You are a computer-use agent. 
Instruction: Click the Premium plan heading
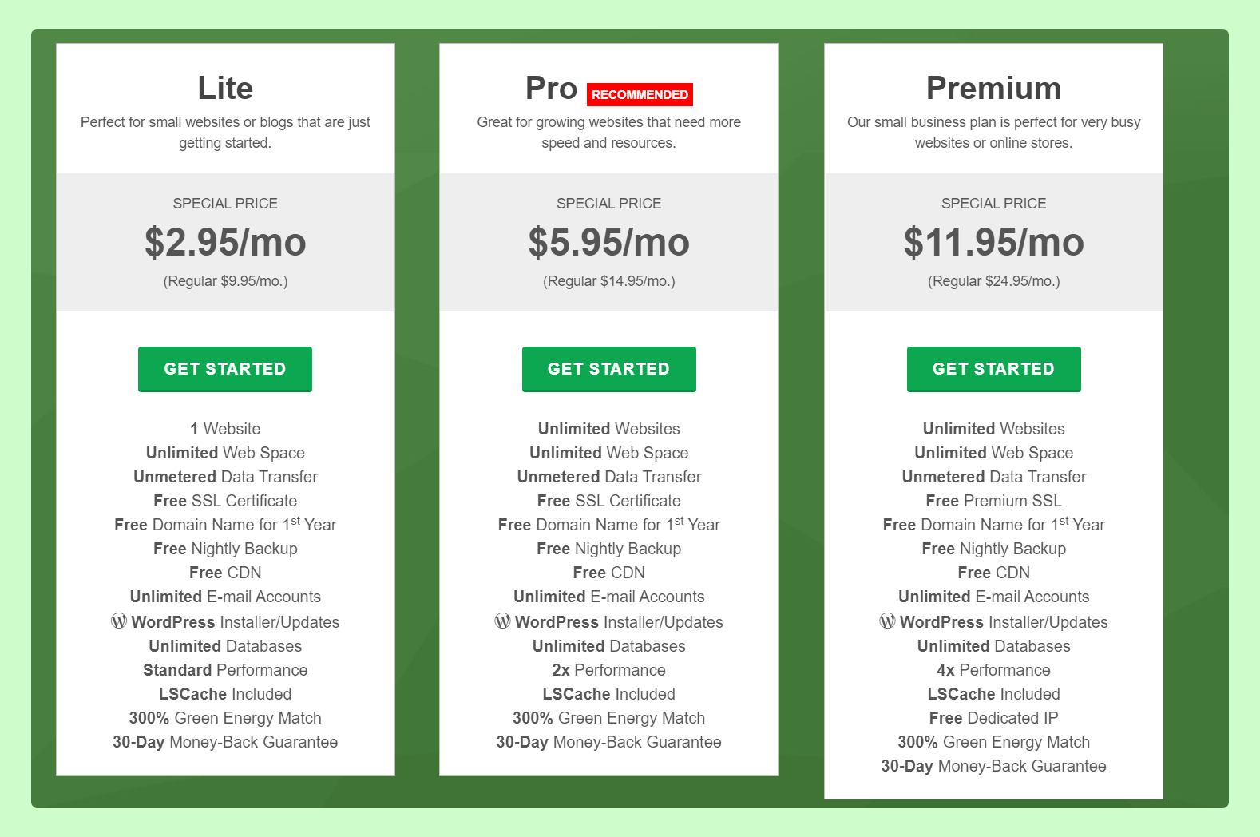coord(993,88)
